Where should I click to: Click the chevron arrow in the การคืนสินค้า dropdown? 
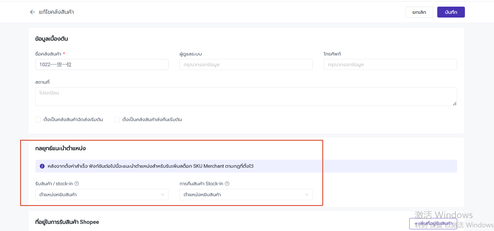307,195
